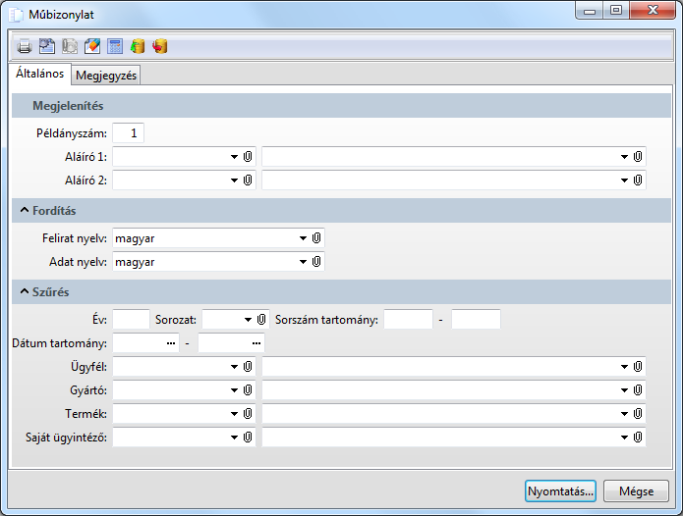Screen dimensions: 683x516
Task: Click the paperclip beside Ügyfél code field
Action: 248,367
